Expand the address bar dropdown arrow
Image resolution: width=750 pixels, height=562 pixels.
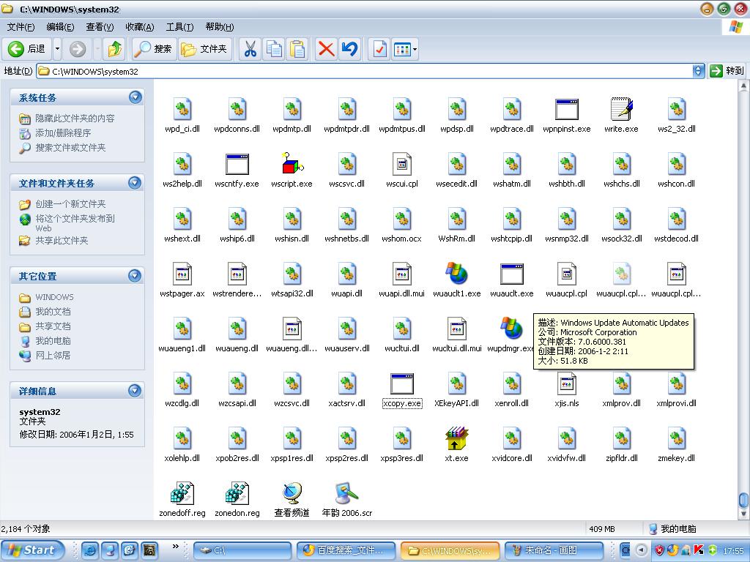pyautogui.click(x=698, y=71)
